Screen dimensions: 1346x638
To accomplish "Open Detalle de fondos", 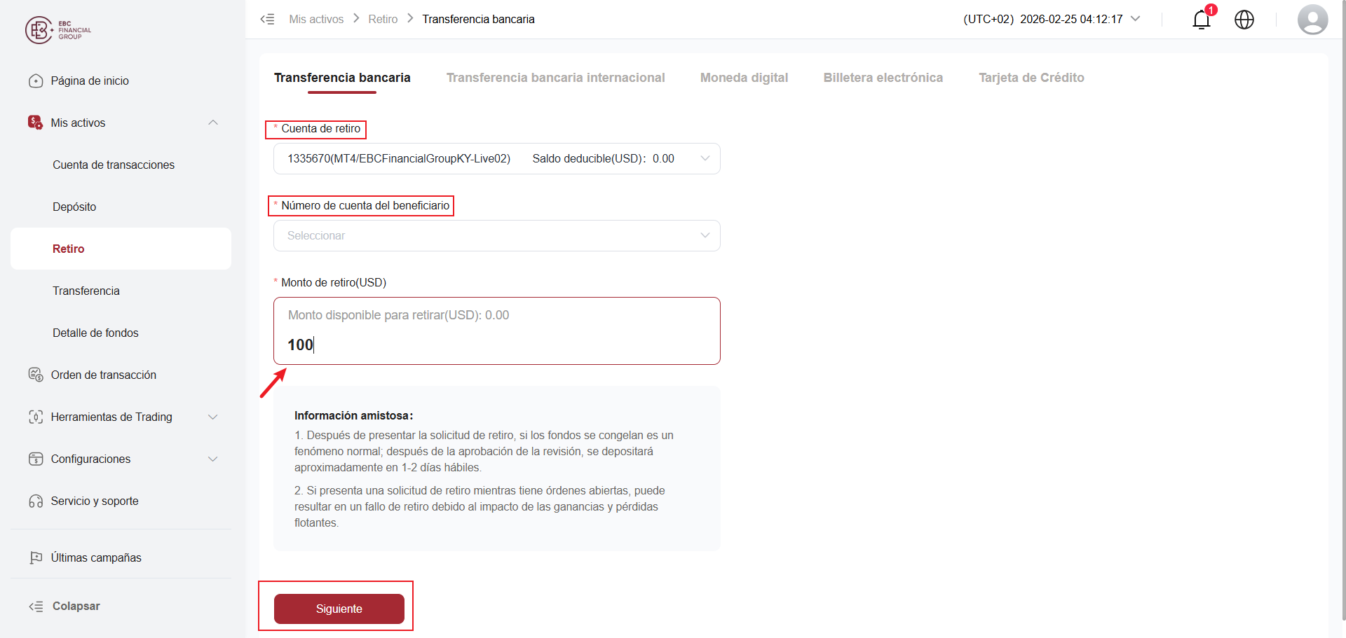I will tap(121, 333).
